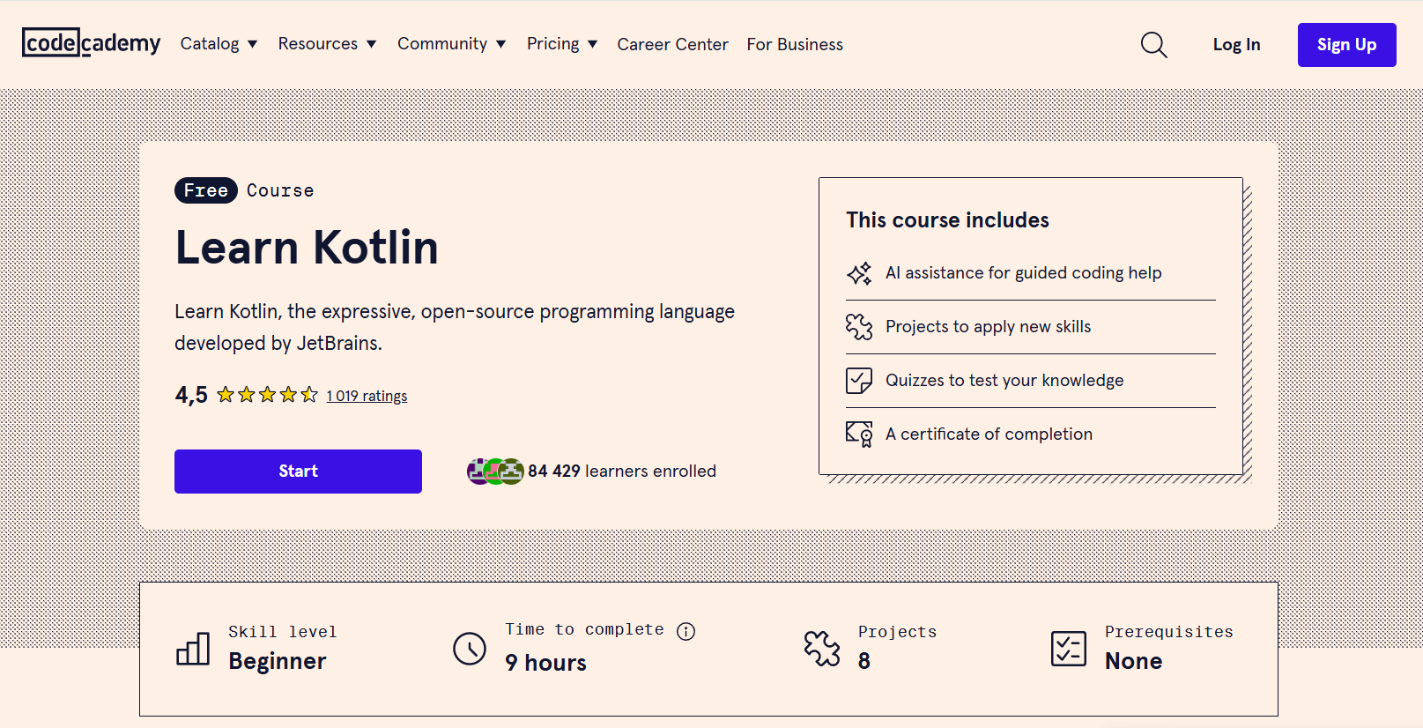1423x728 pixels.
Task: Click 'This course includes' heading
Action: pyautogui.click(x=947, y=220)
